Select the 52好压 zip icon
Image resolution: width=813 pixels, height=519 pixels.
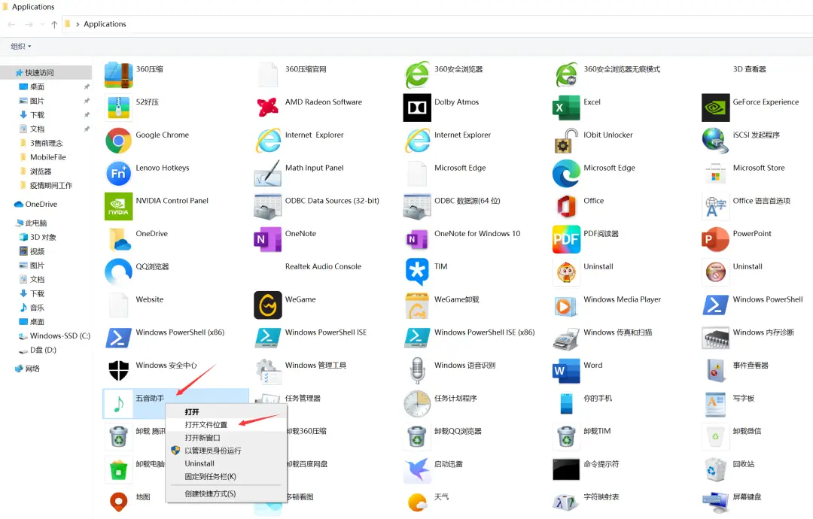point(118,108)
